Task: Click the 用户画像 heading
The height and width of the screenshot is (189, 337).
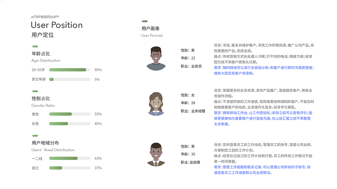Action: coord(151,29)
